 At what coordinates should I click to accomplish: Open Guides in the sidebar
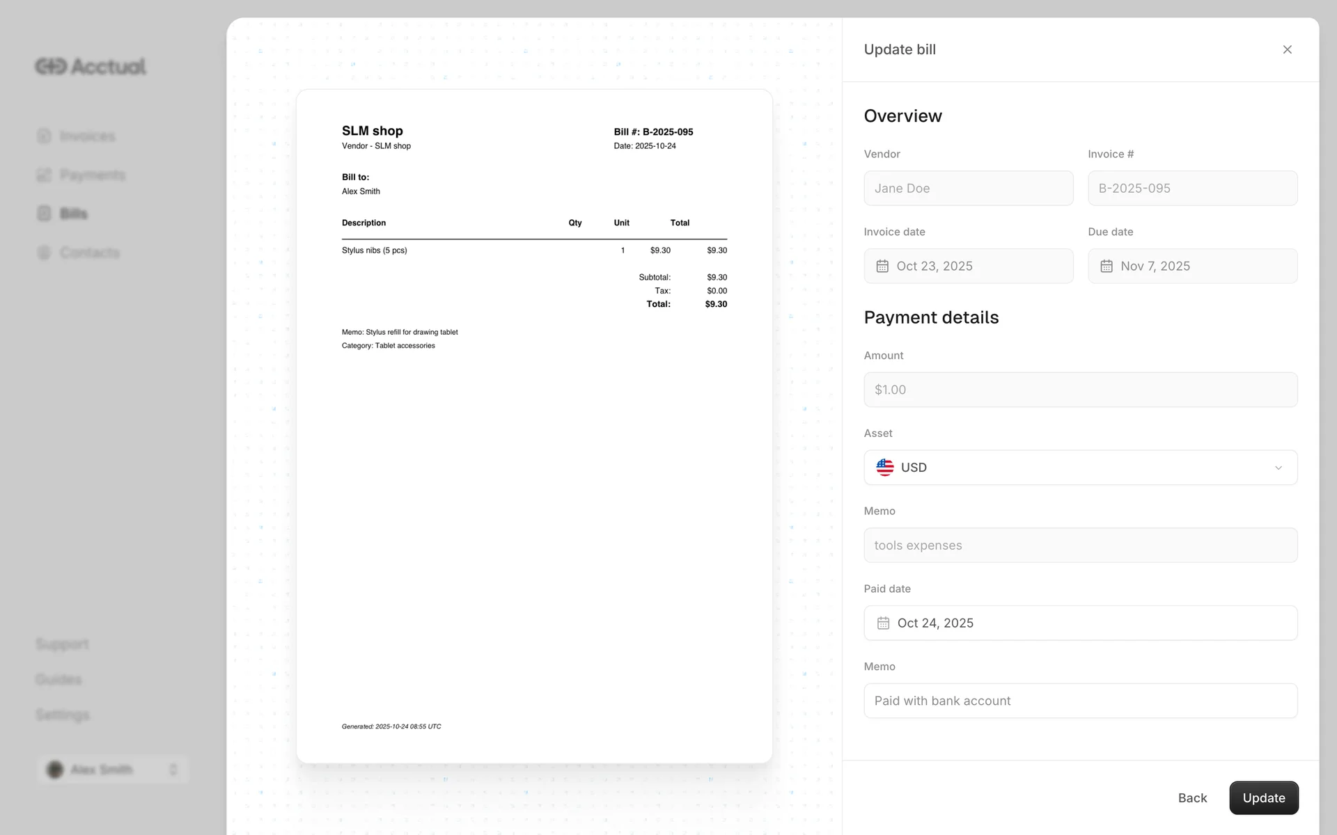point(58,679)
